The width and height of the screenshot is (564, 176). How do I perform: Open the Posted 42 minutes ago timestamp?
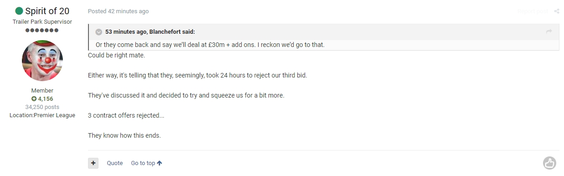click(x=118, y=11)
